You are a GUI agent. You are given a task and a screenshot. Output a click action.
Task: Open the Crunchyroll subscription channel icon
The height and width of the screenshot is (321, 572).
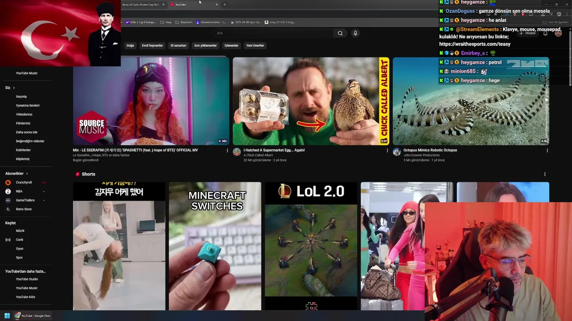8,182
